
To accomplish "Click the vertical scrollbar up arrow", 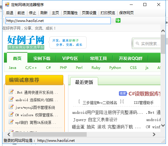I will click(163, 31).
